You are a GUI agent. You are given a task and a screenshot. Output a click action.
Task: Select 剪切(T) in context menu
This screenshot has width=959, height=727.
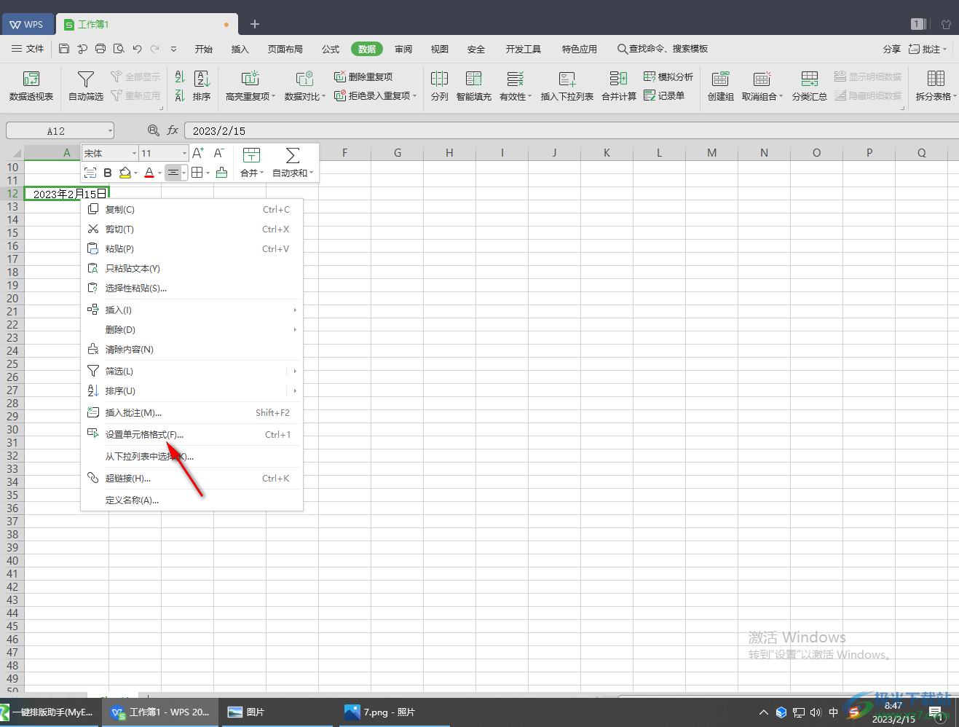192,229
